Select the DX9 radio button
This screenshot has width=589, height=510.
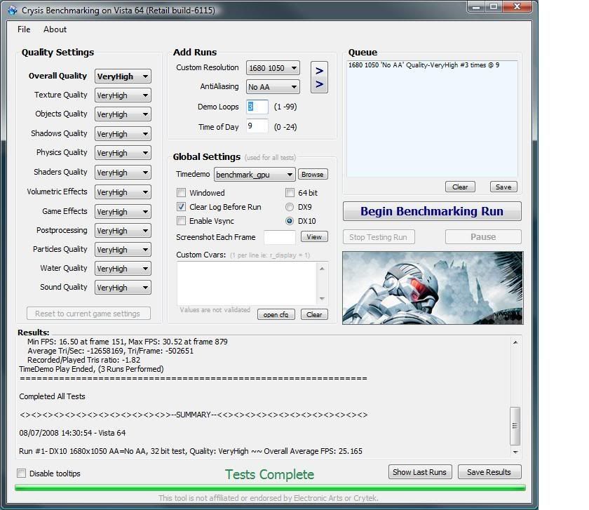[289, 207]
